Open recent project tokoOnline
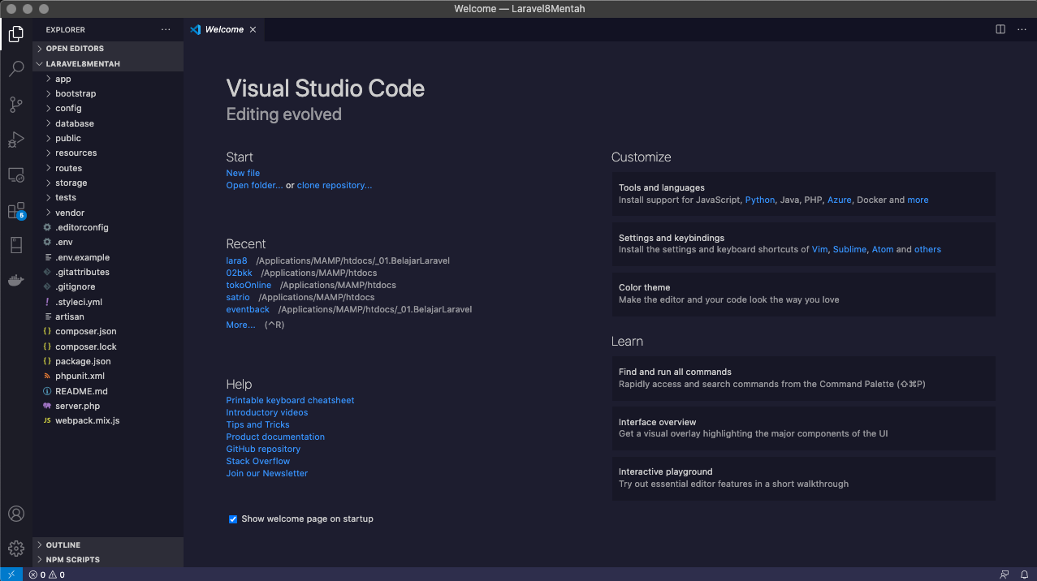Image resolution: width=1037 pixels, height=581 pixels. tap(248, 285)
